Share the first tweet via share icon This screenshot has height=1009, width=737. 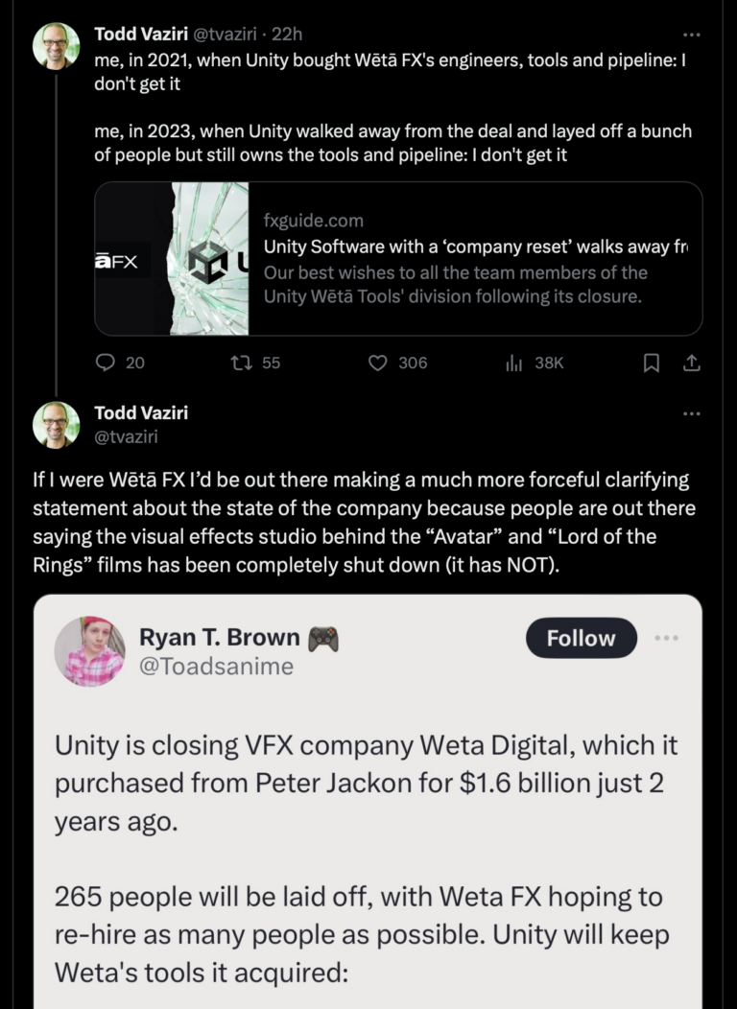[x=691, y=363]
